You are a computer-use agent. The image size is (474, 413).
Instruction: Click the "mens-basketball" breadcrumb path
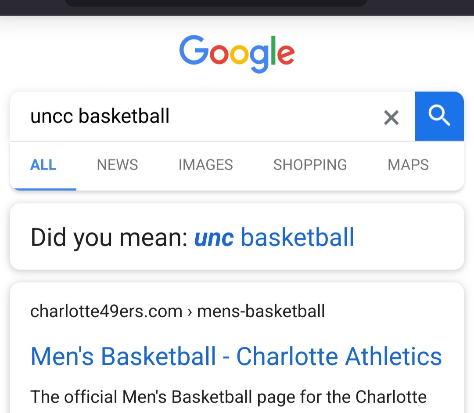point(261,311)
